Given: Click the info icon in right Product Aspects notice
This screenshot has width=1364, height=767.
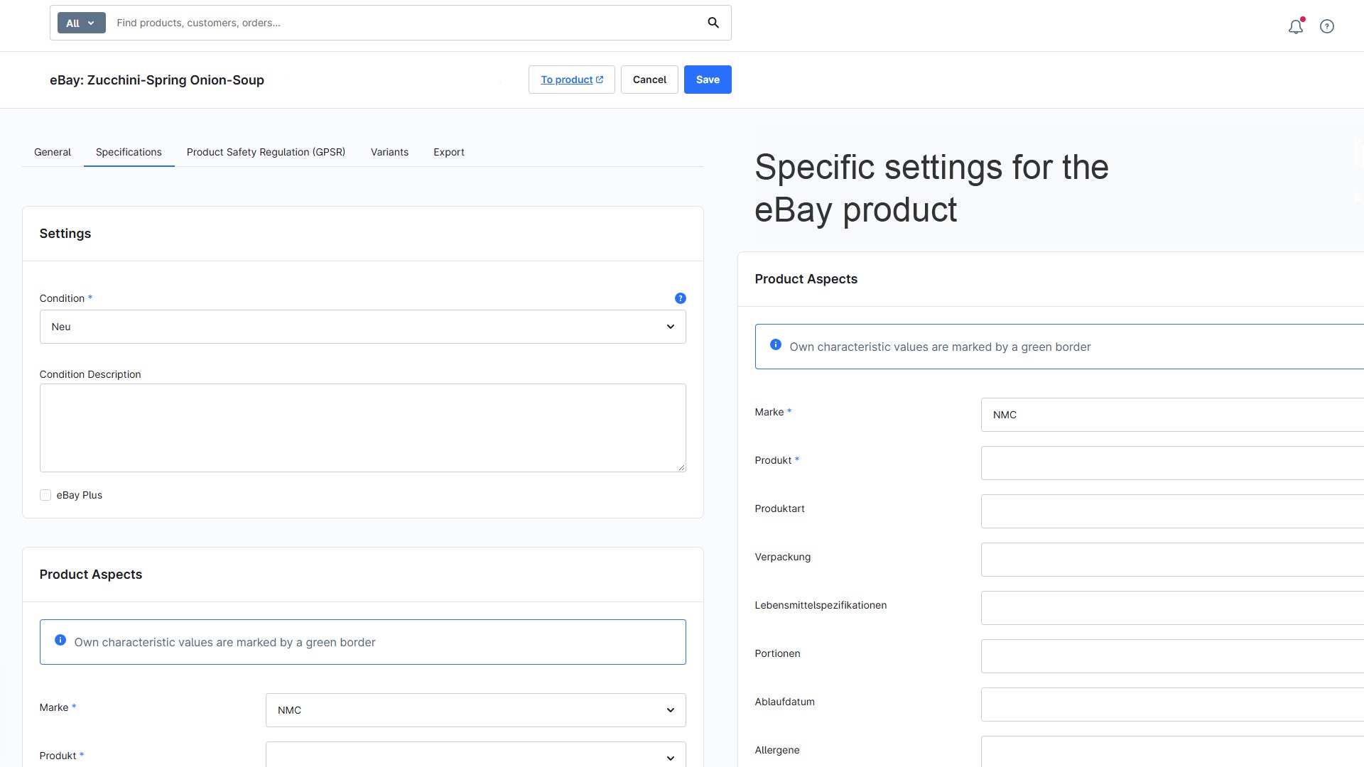Looking at the screenshot, I should [776, 344].
